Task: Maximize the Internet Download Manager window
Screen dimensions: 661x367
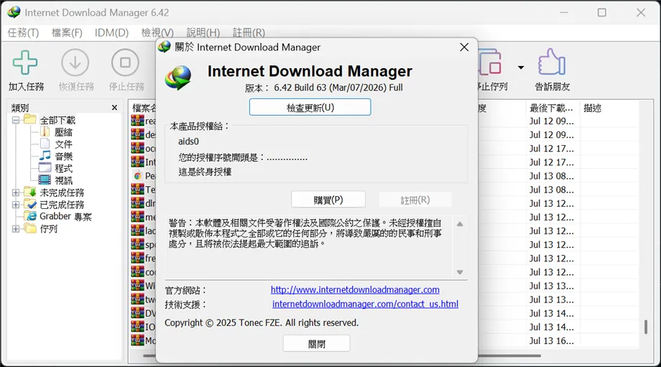Action: coord(602,13)
